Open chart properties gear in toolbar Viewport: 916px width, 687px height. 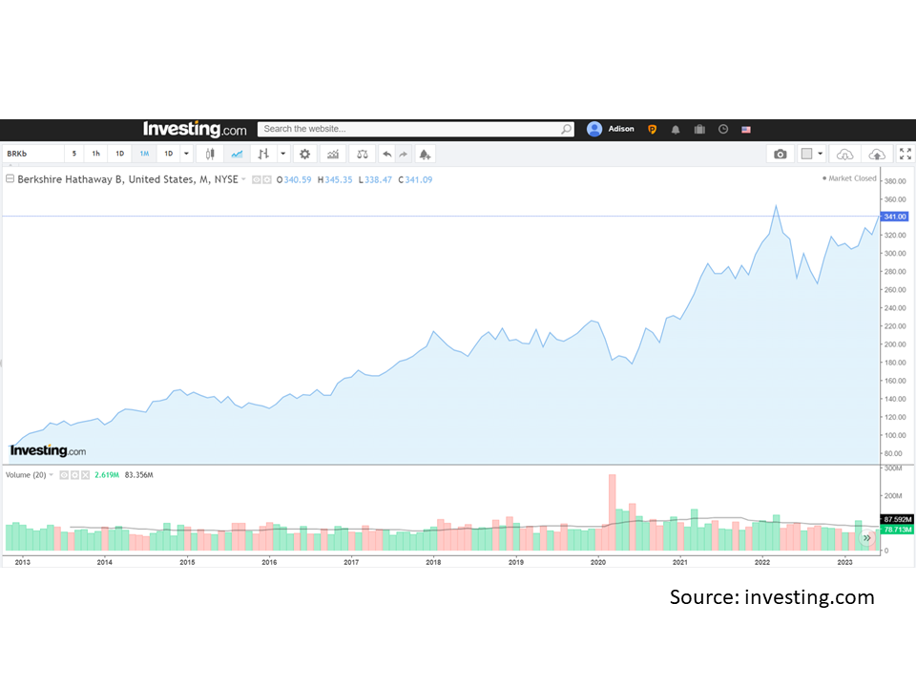[x=305, y=155]
